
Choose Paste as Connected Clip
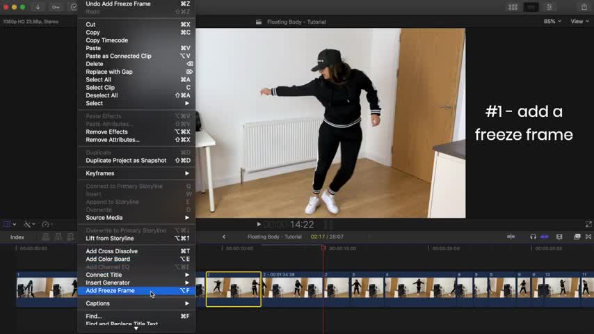pyautogui.click(x=137, y=56)
